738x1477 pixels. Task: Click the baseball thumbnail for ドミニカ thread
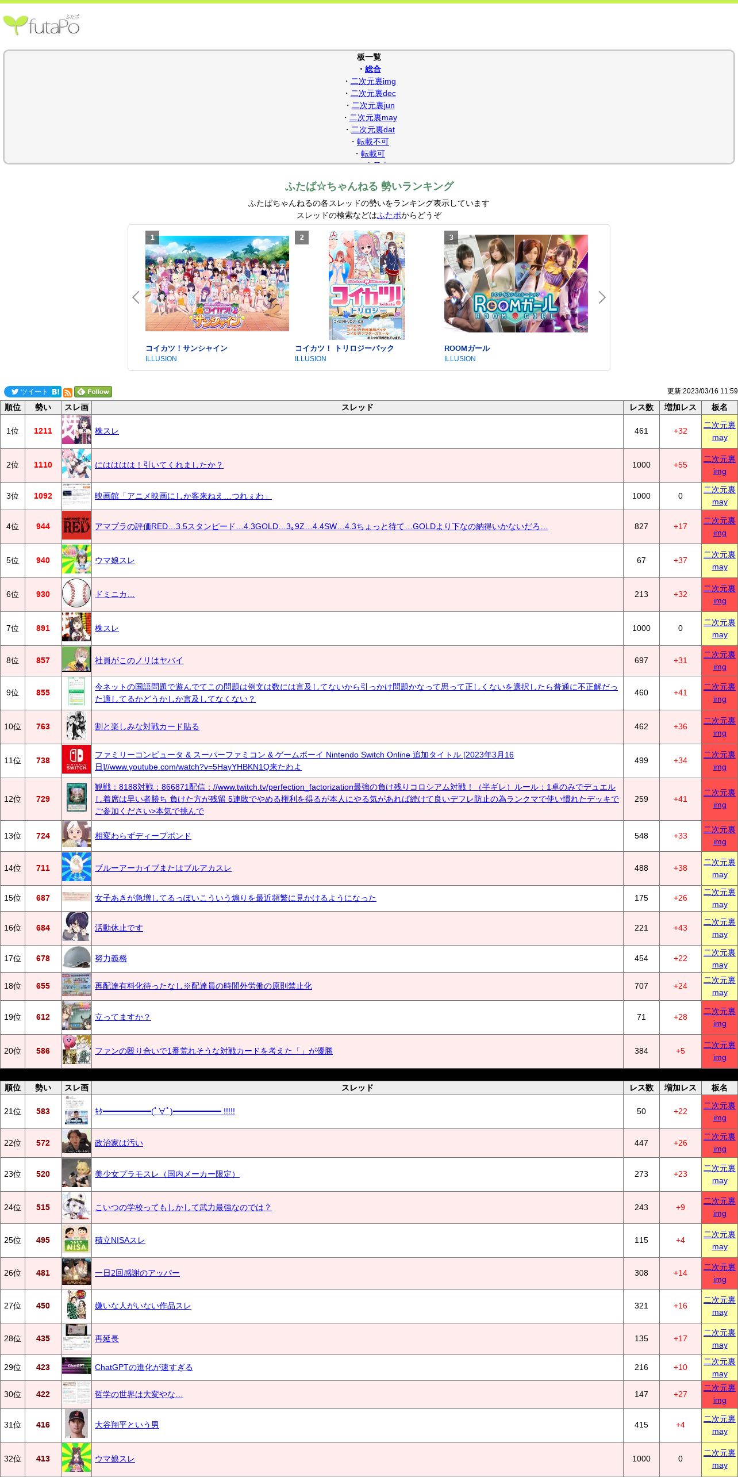pyautogui.click(x=76, y=594)
